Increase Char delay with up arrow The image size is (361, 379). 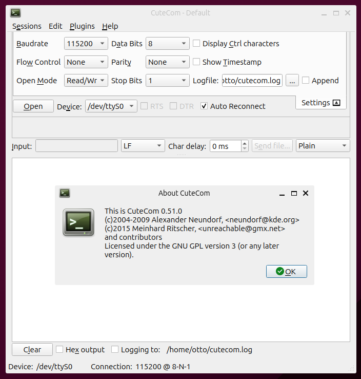pyautogui.click(x=245, y=144)
